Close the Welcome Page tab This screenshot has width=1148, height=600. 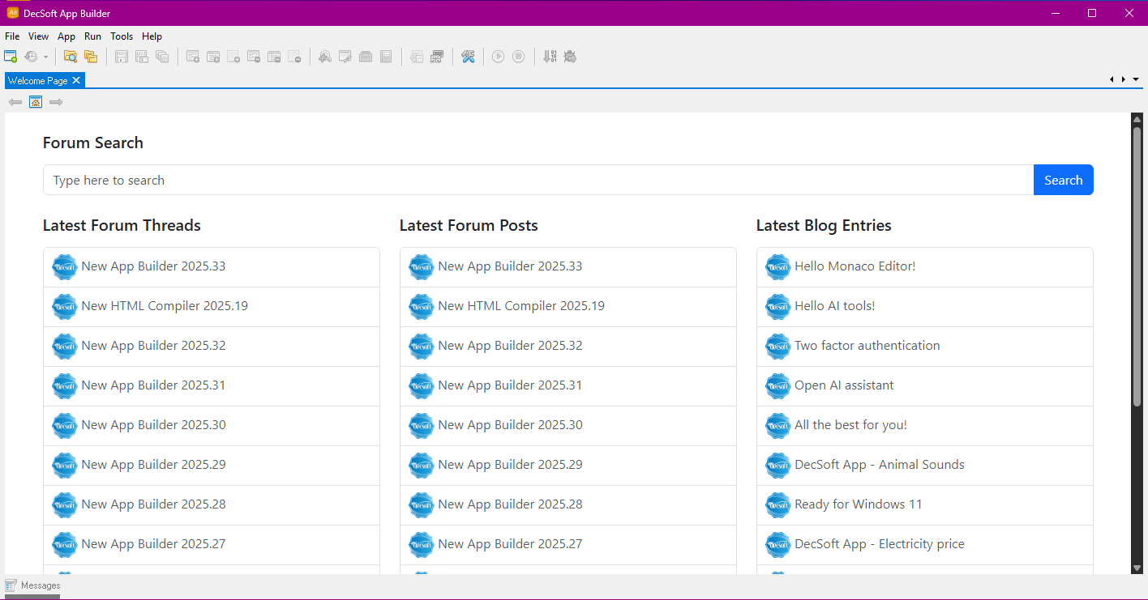pos(76,80)
